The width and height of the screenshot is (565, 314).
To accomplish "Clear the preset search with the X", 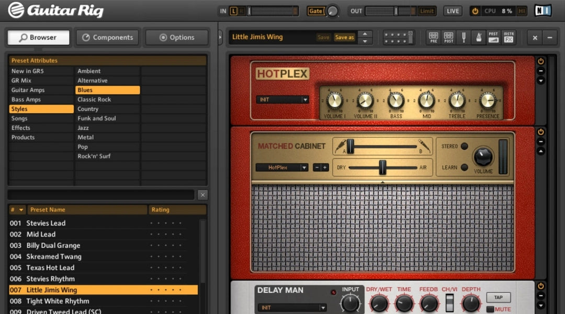I will point(202,195).
